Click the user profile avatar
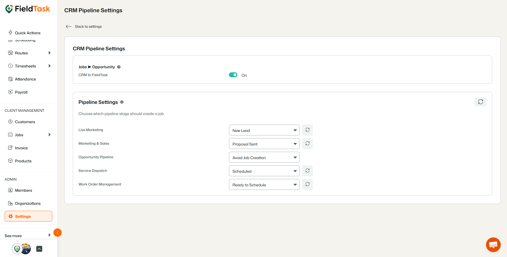 [x=26, y=249]
